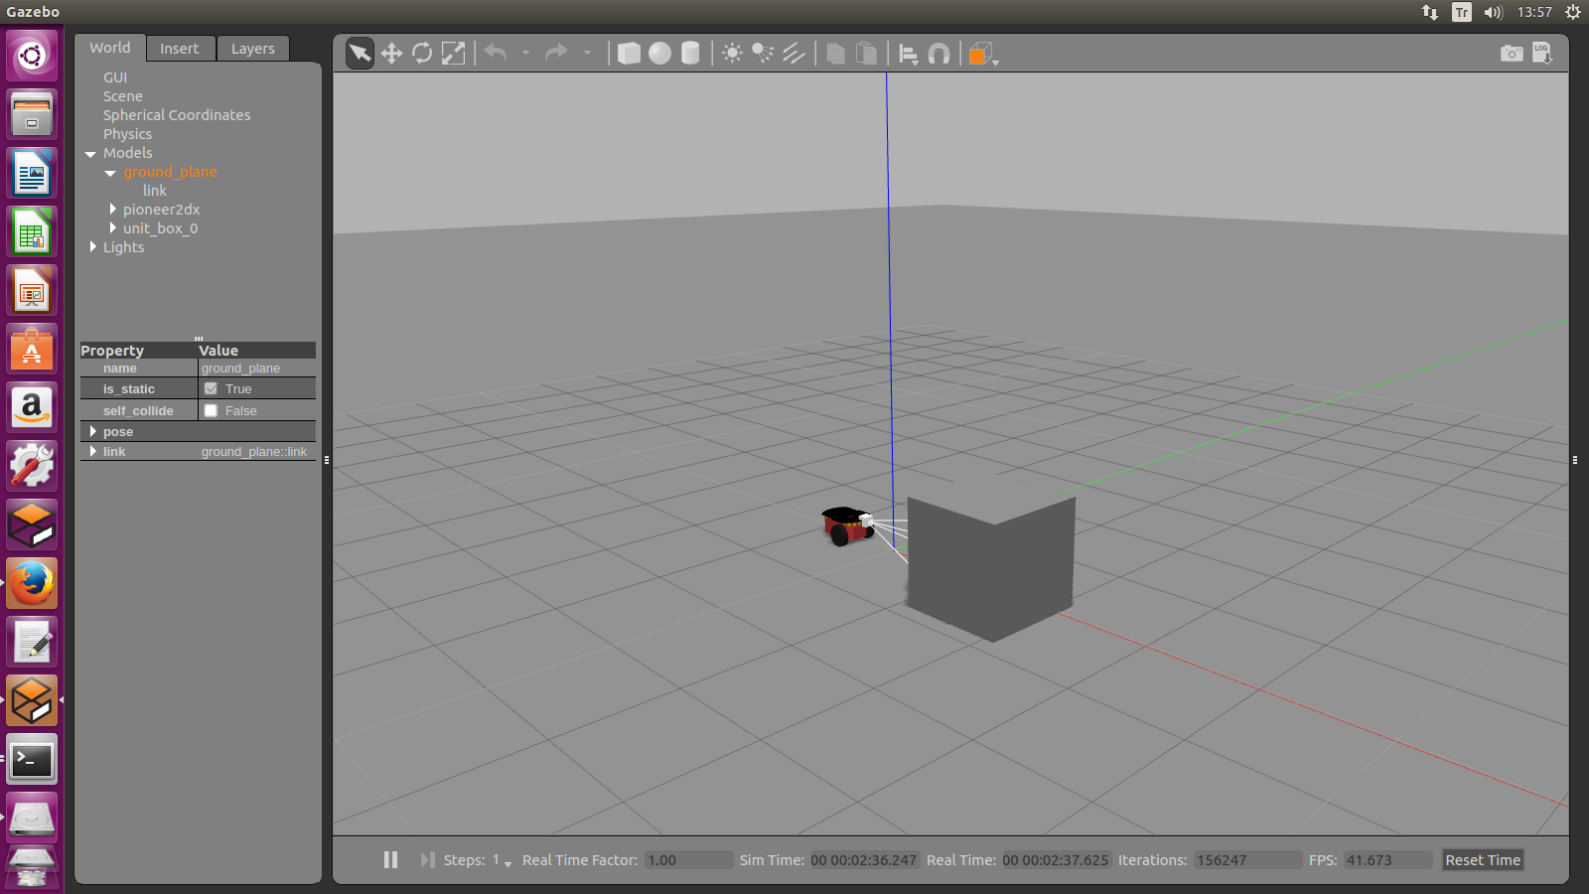Insert a box shape
The width and height of the screenshot is (1589, 894).
pyautogui.click(x=629, y=54)
